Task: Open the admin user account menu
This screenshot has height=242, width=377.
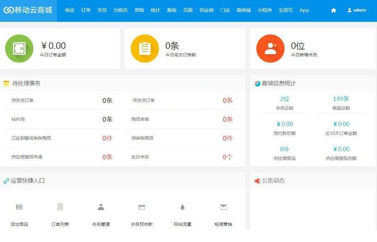Action: [x=356, y=11]
